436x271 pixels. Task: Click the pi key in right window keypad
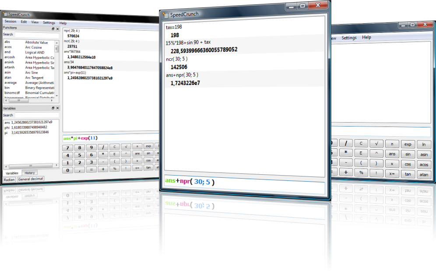(392, 144)
